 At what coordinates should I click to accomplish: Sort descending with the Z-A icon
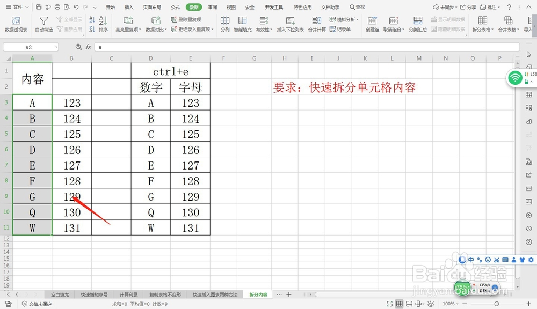point(92,30)
